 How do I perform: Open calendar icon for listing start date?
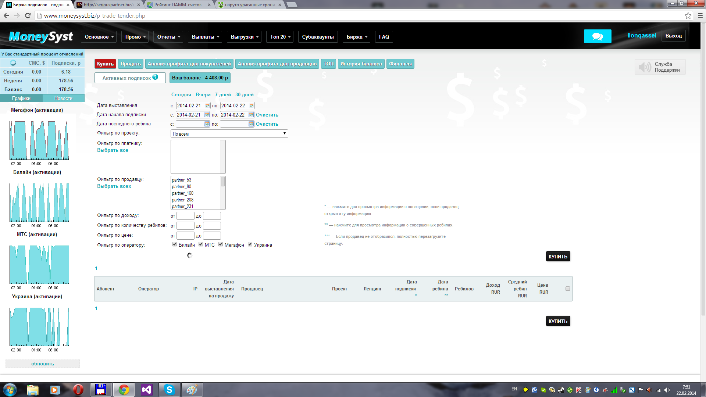207,106
